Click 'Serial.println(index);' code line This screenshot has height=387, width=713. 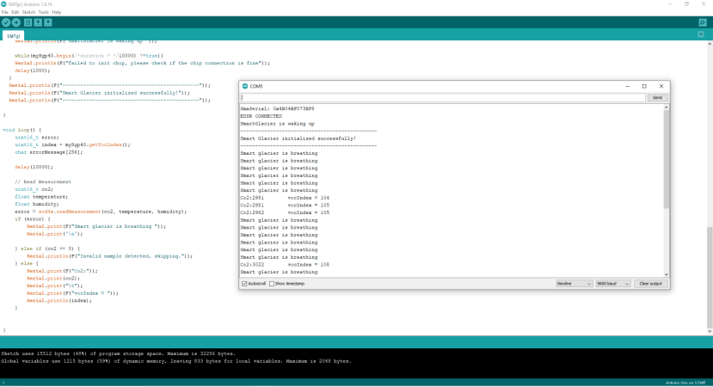(x=59, y=301)
